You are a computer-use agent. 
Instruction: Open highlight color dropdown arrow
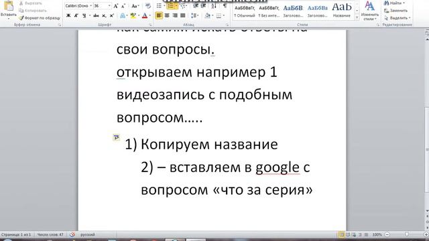[139, 16]
